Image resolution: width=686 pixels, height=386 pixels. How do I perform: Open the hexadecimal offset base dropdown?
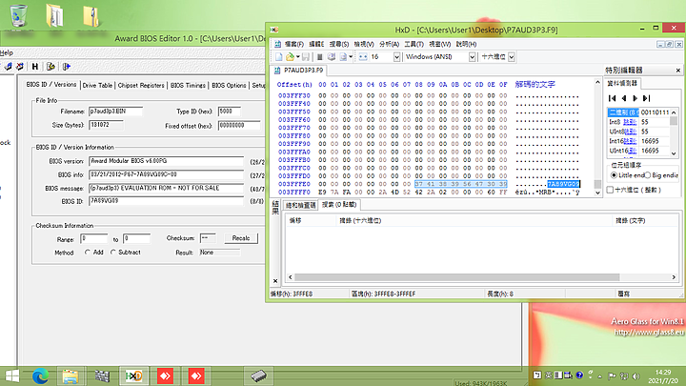(512, 57)
